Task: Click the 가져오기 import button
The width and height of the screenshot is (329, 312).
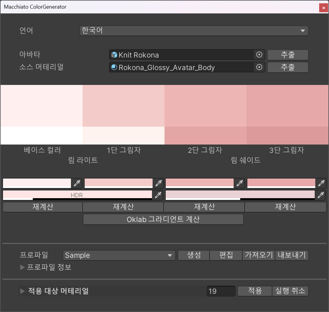Action: pos(259,255)
